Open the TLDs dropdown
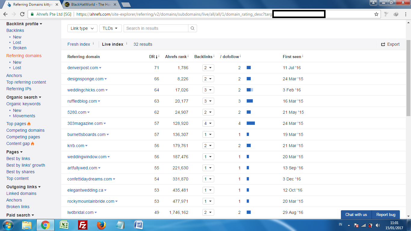 tap(110, 28)
